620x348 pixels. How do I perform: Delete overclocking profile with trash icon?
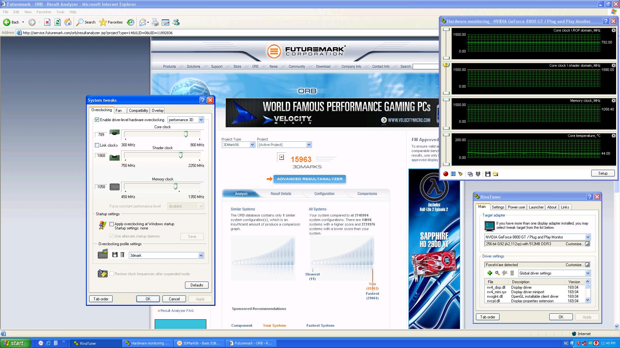tap(122, 255)
